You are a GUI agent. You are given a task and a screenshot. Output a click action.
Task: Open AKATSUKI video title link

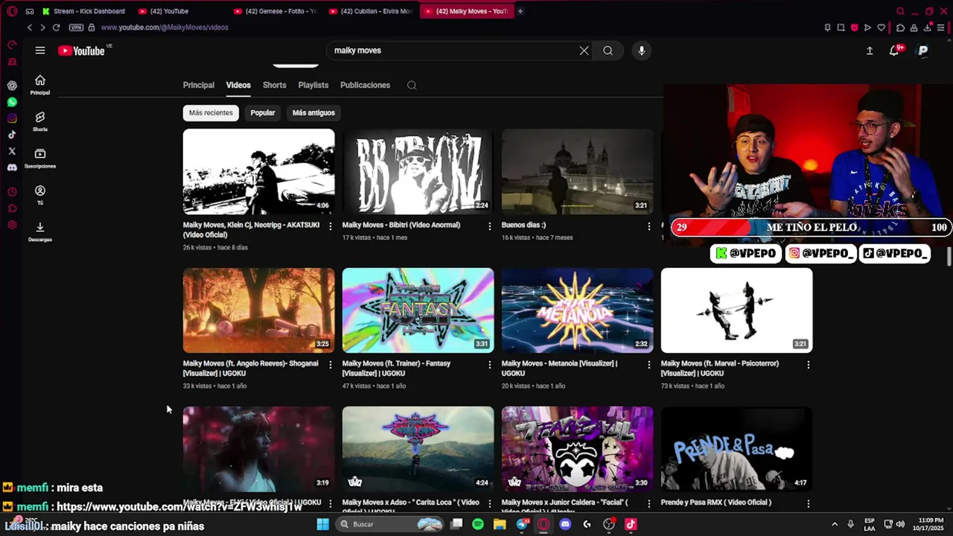[x=252, y=229]
